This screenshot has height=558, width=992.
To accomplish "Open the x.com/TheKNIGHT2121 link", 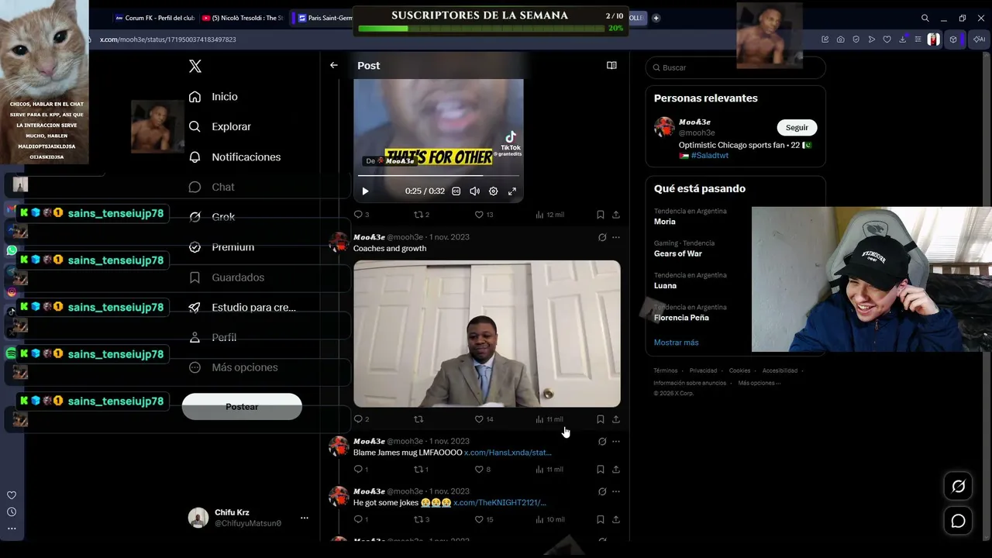I will click(x=500, y=503).
